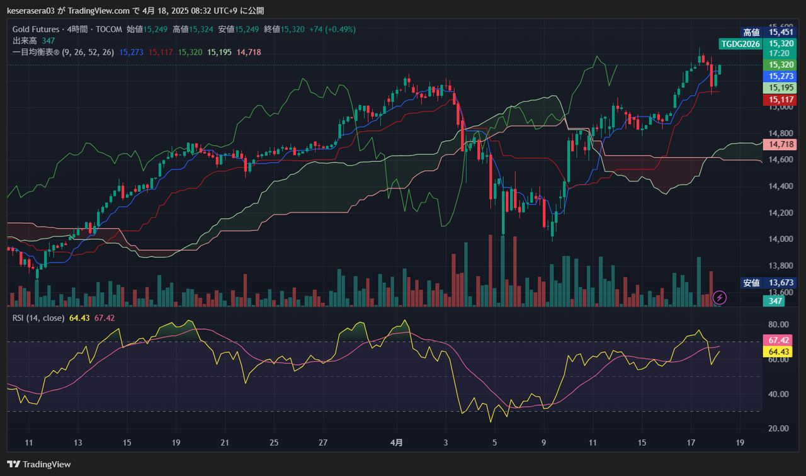Click the 安値 13,673 price axis label
Screen dimensions: 806x476
[x=768, y=283]
